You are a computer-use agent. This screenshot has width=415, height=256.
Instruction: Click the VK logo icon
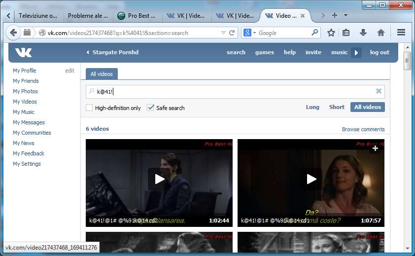pyautogui.click(x=23, y=52)
